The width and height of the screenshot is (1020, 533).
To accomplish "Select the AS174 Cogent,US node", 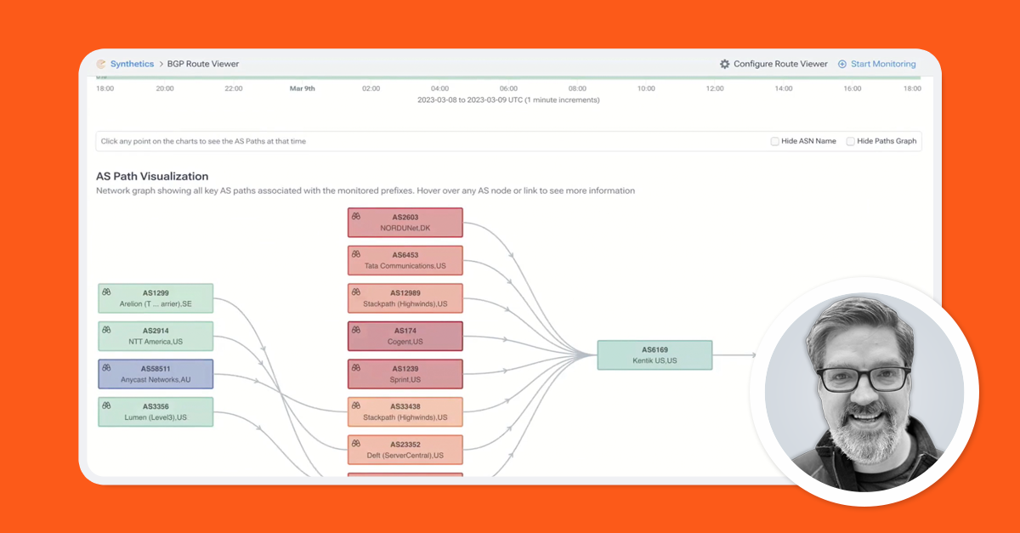I will (x=405, y=336).
